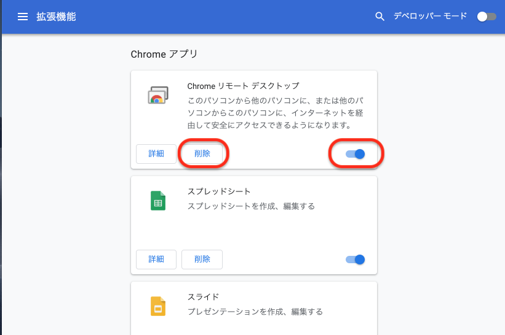The height and width of the screenshot is (335, 505).
Task: Click 削除 for Chrome リモート デスクトップ
Action: coord(202,154)
